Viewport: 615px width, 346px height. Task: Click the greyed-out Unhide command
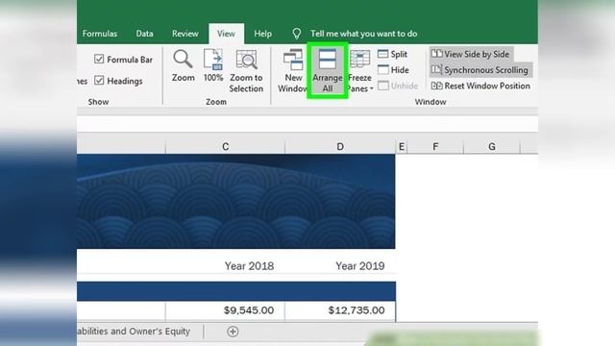pos(398,86)
